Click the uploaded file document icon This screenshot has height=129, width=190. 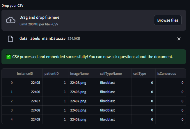[x=10, y=39]
